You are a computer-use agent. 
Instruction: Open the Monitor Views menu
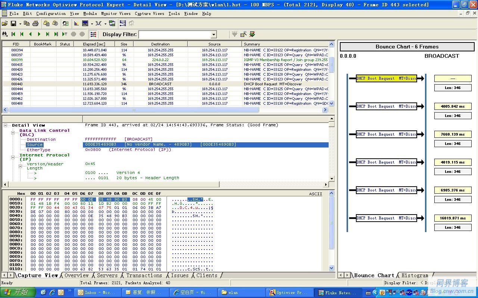pyautogui.click(x=116, y=13)
